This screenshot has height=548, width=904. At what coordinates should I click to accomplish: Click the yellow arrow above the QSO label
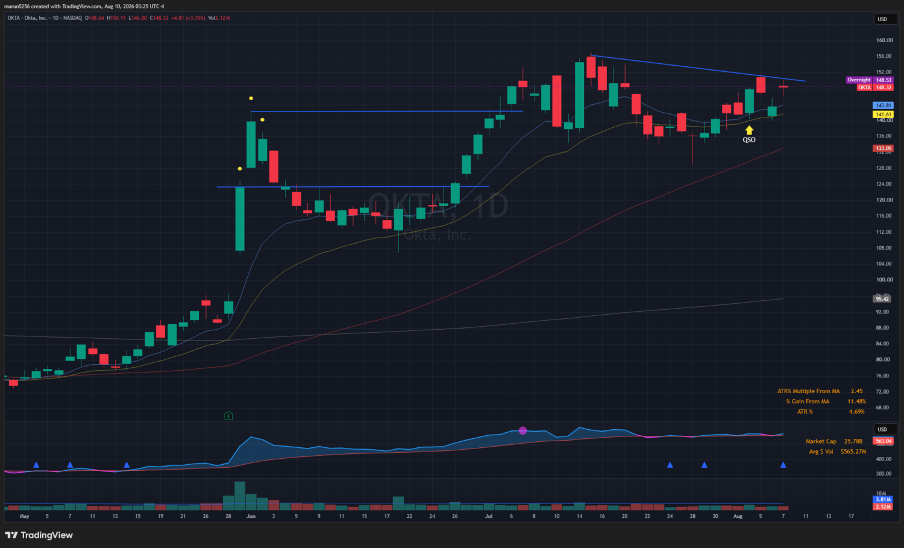coord(749,130)
